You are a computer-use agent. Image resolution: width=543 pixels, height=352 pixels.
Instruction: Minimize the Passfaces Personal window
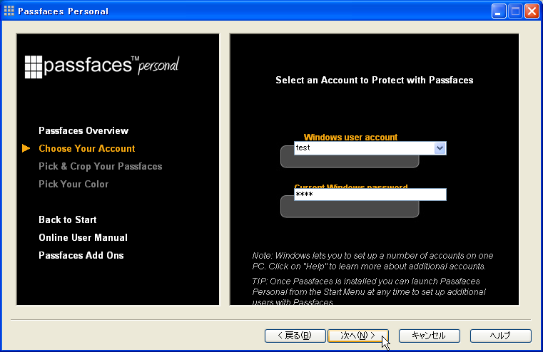pyautogui.click(x=498, y=11)
